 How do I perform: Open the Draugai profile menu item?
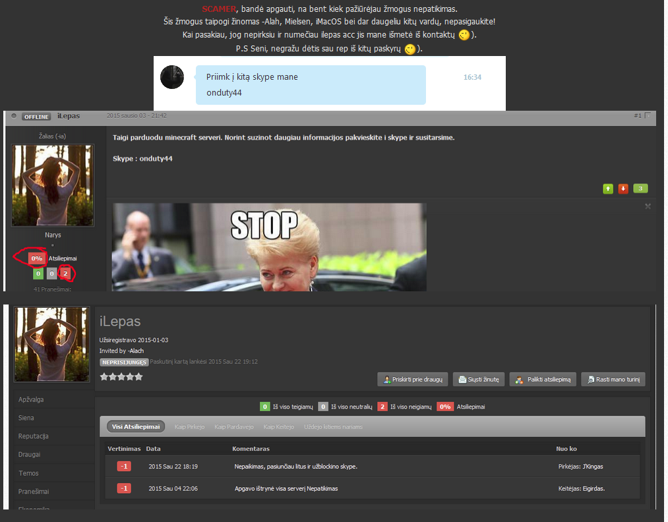(30, 454)
